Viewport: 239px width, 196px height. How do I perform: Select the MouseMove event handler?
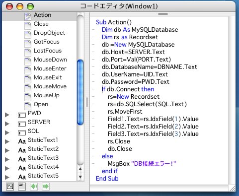tap(50, 86)
